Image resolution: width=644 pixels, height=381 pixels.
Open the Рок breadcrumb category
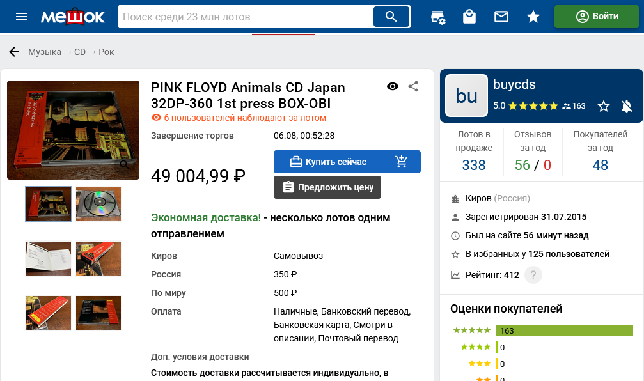pos(106,52)
